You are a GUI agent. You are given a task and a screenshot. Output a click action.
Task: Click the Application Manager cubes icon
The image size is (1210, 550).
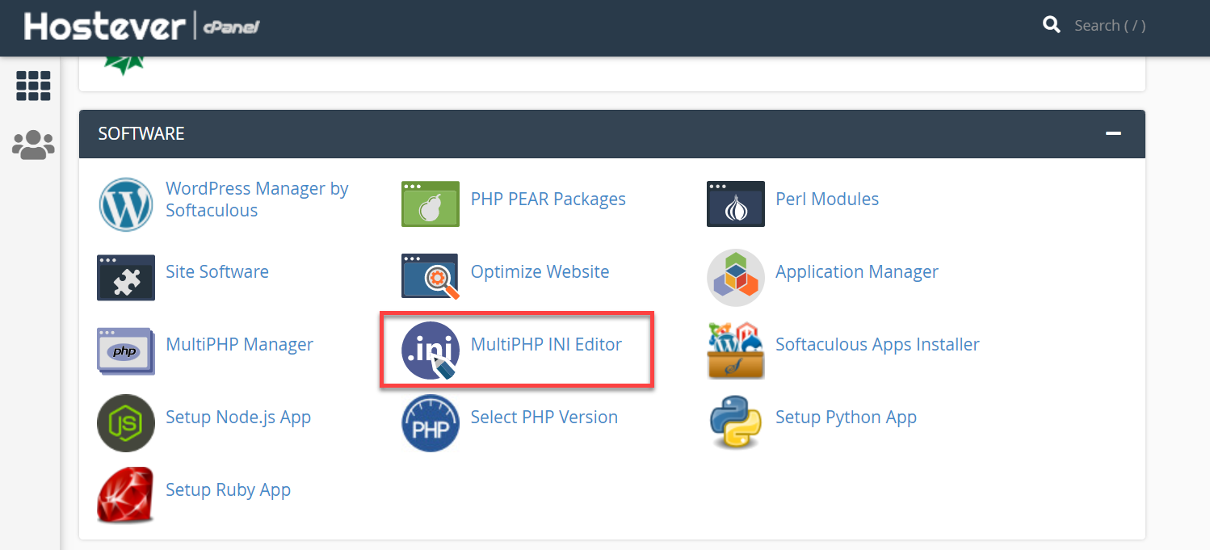tap(735, 277)
